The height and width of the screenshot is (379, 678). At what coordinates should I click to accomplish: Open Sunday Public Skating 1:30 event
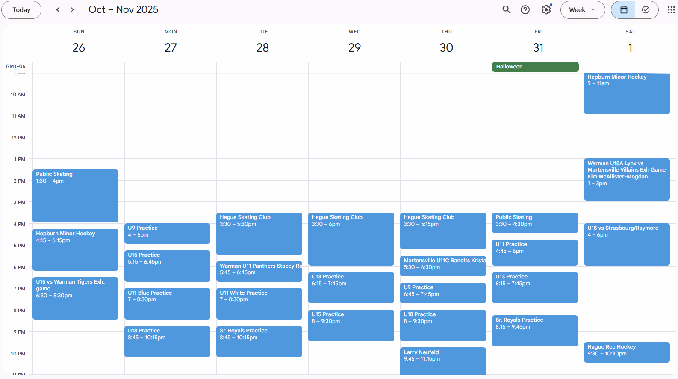click(75, 195)
